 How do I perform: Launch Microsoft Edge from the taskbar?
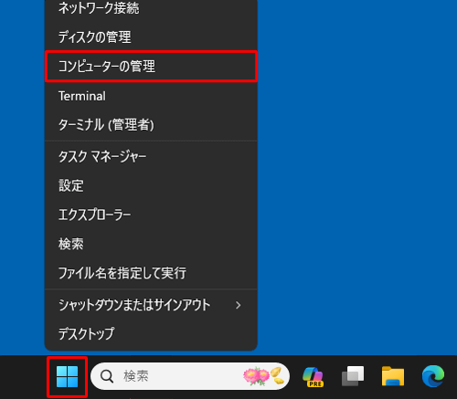pos(433,376)
